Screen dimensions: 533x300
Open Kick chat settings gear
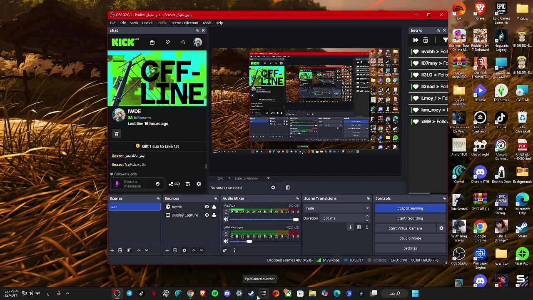(199, 184)
